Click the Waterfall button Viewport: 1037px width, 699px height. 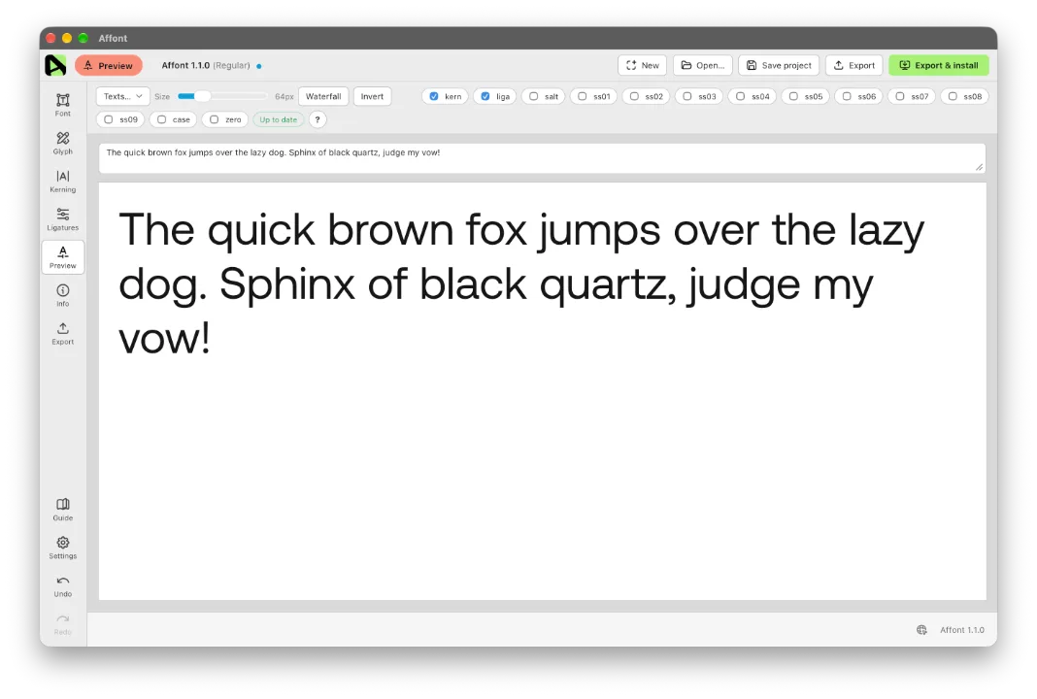[323, 96]
